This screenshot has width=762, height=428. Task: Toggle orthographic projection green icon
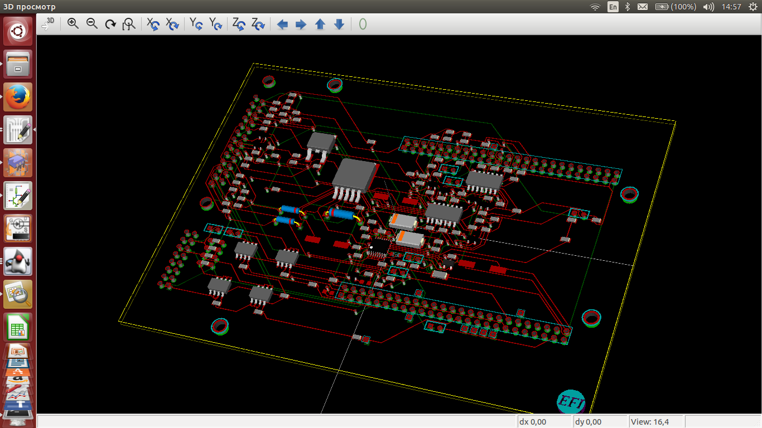(x=363, y=25)
